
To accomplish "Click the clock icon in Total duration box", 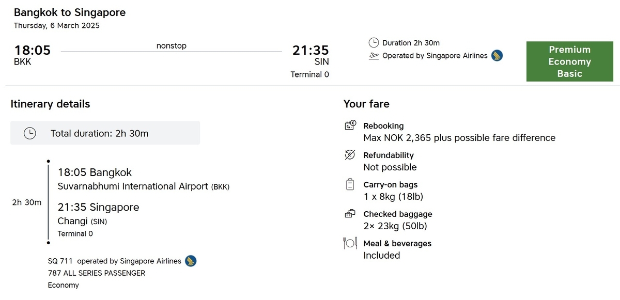I will click(x=30, y=133).
